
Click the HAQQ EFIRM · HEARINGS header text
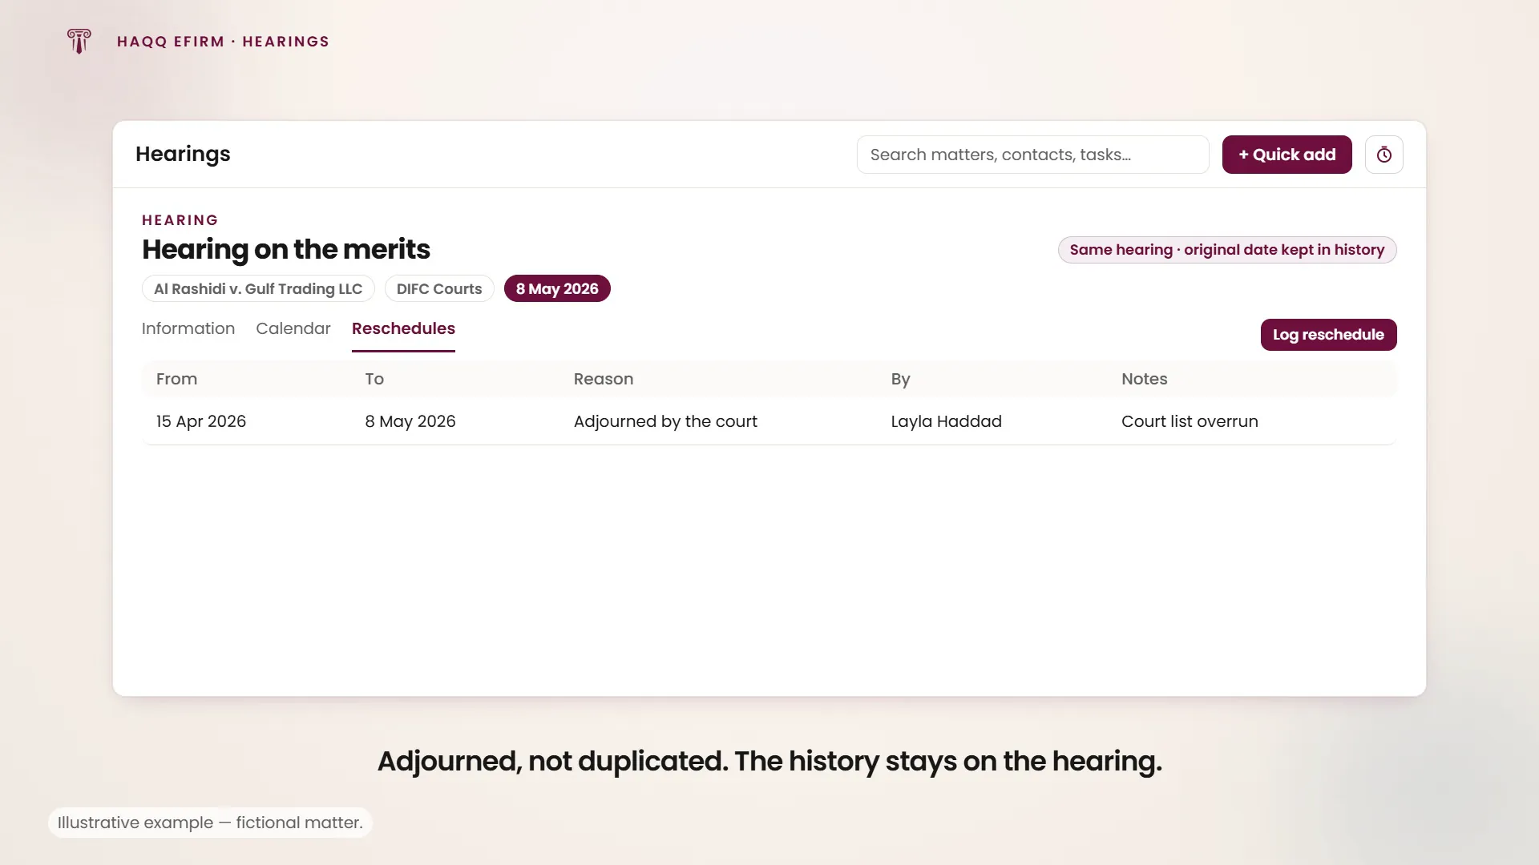(223, 42)
